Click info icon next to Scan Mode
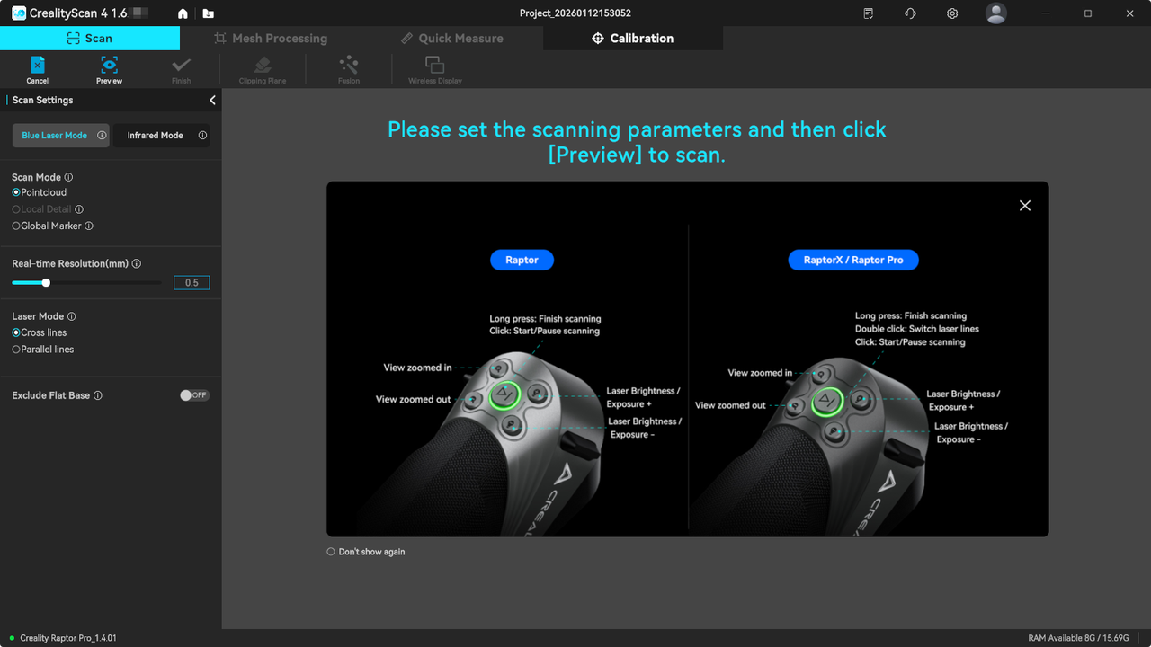The height and width of the screenshot is (647, 1151). click(69, 178)
